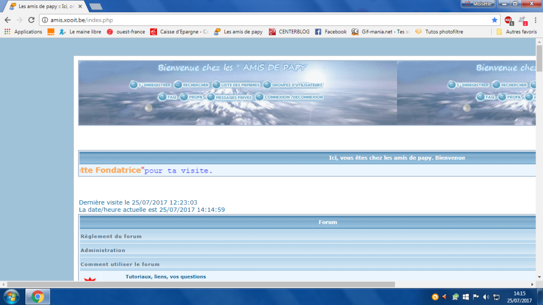The width and height of the screenshot is (543, 305).
Task: Open the Adblock Plus extension icon
Action: point(509,21)
